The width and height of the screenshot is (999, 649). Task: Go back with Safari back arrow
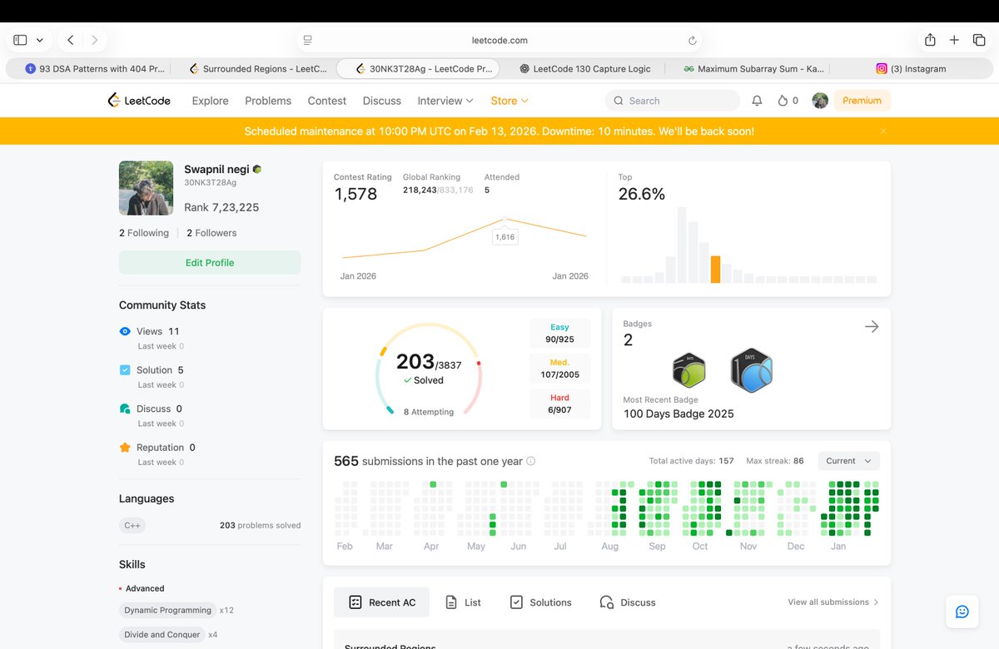coord(71,40)
